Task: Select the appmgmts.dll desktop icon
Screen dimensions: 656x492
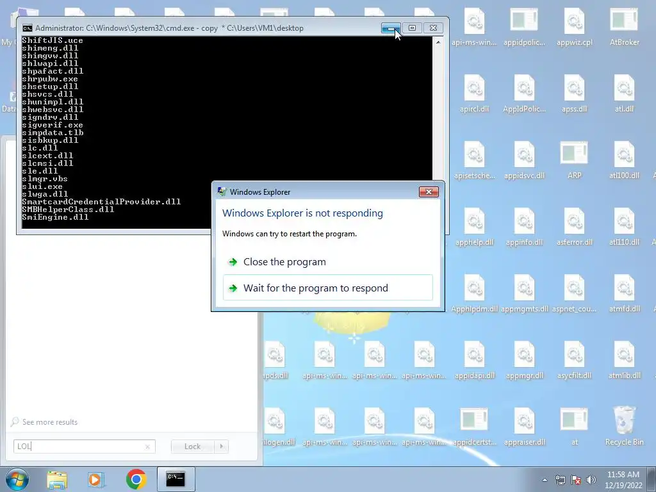Action: [x=524, y=293]
